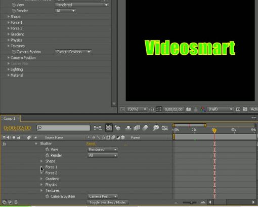Open the timeline panel menu icon

click(253, 118)
